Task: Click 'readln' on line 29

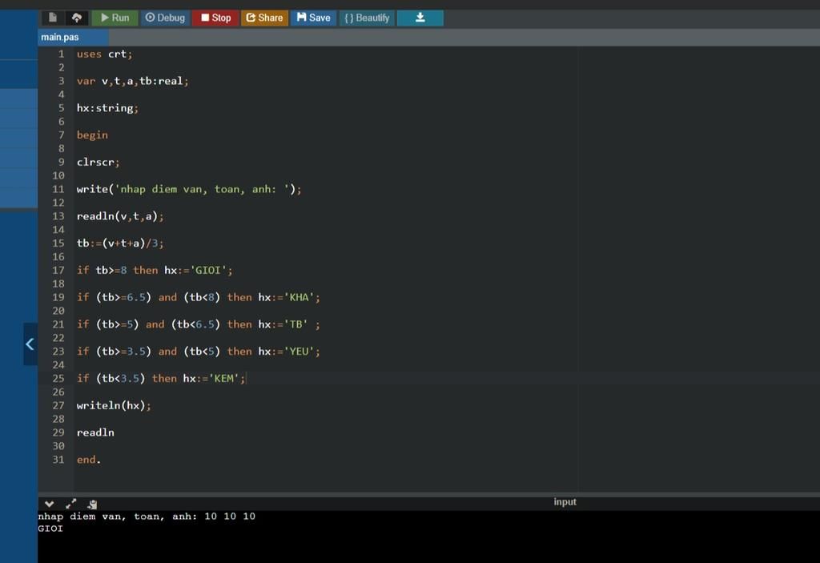Action: coord(95,432)
